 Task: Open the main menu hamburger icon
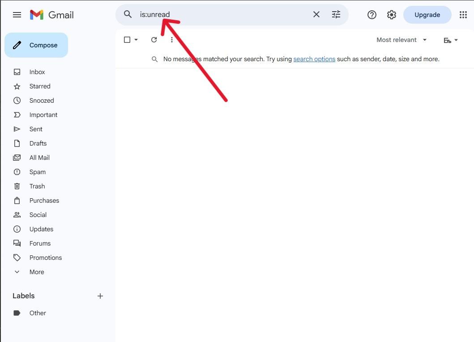(17, 15)
